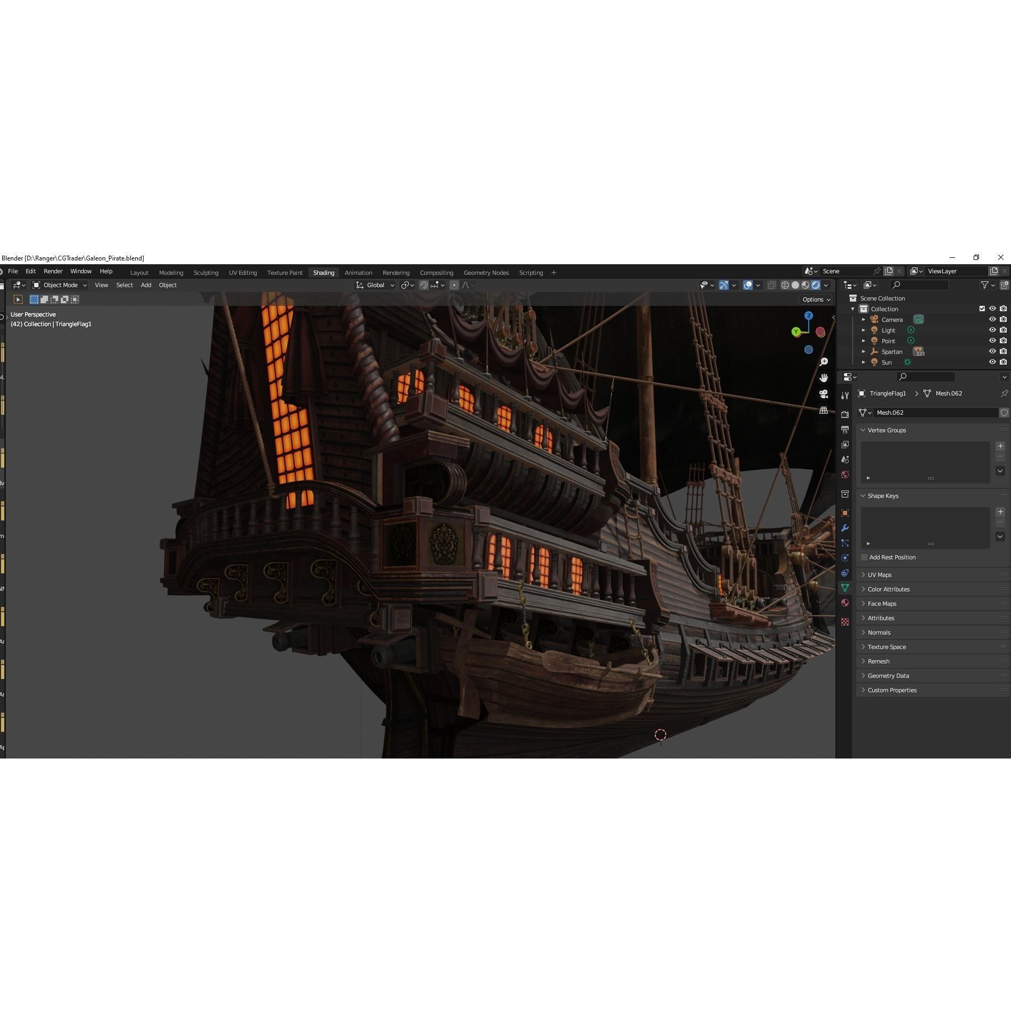Viewport: 1011px width, 1011px height.
Task: Enable solid viewport shading mode
Action: 794,285
